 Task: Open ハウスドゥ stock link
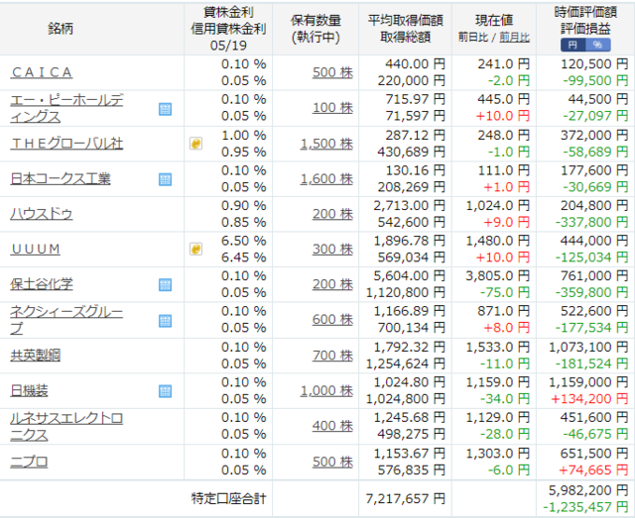coord(42,214)
